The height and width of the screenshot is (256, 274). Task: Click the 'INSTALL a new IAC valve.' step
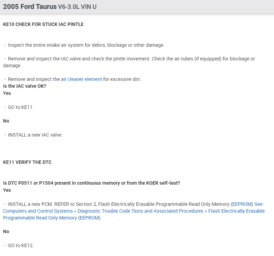[x=35, y=135]
